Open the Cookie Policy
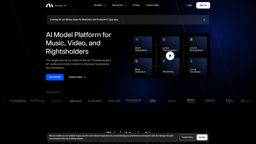The image size is (256, 144). [187, 137]
